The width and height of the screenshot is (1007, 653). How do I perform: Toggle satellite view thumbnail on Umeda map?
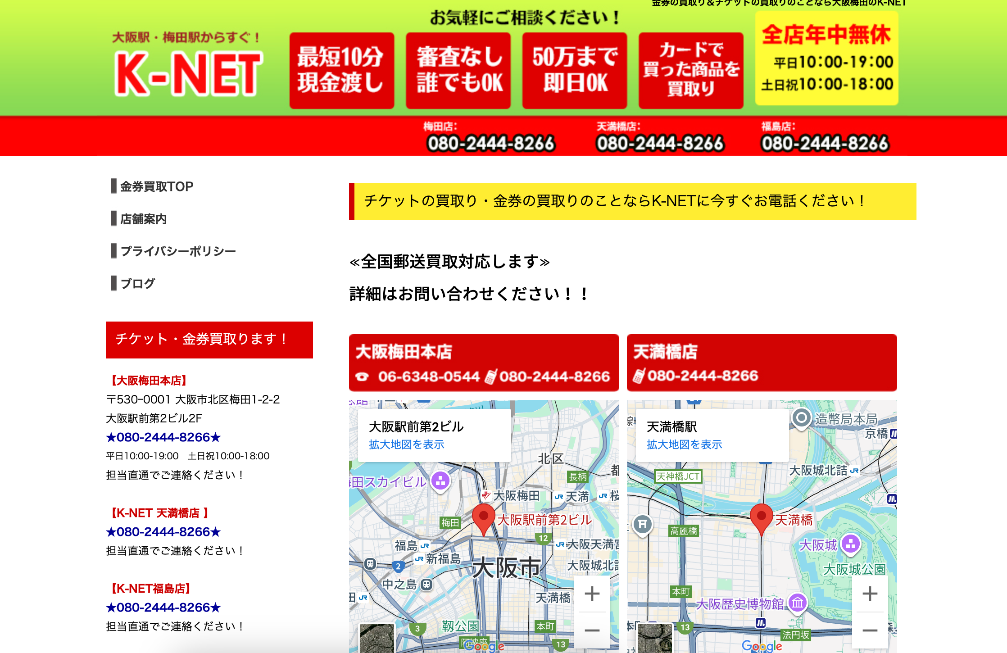[377, 639]
